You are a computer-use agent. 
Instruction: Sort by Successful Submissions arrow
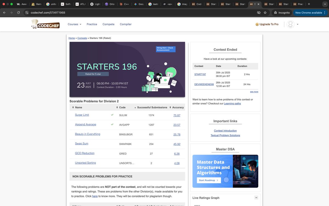[x=135, y=108]
